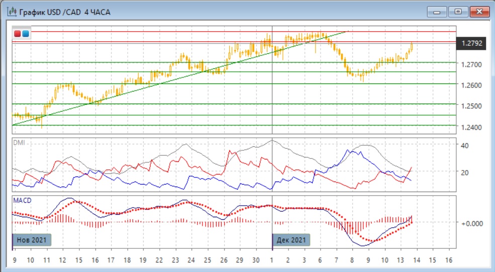Screen dimensions: 495x272
Task: Click the red square chart button
Action: point(18,34)
